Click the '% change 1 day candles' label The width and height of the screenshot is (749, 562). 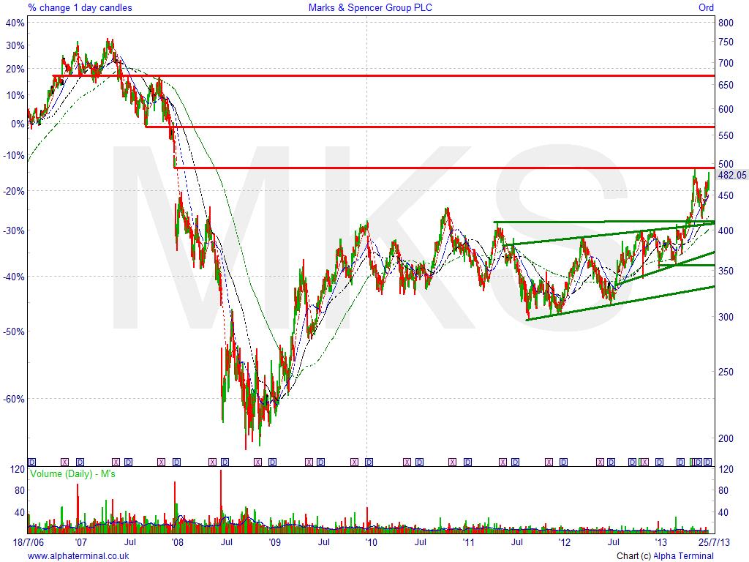click(x=80, y=8)
